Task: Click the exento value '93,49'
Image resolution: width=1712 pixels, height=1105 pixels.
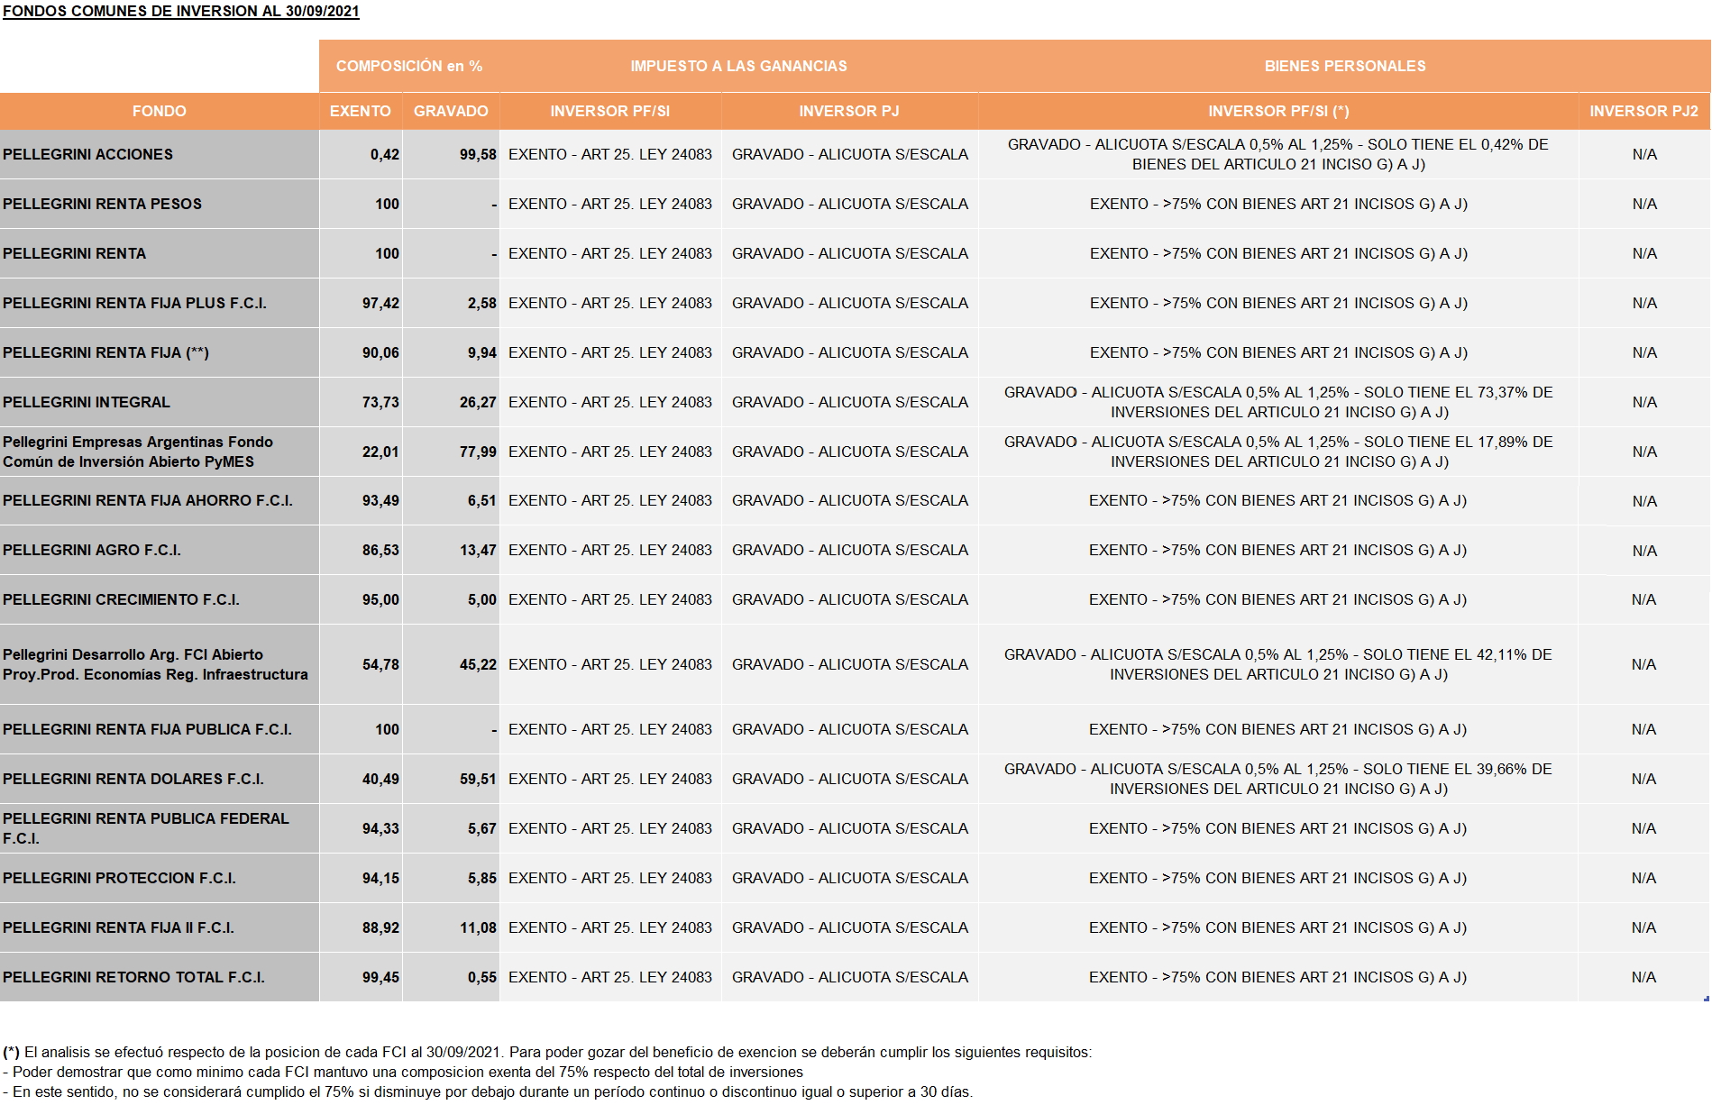Action: [x=380, y=500]
